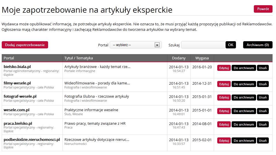Edit the podbeskidzie.nieruchomosci.pl entry

click(224, 141)
